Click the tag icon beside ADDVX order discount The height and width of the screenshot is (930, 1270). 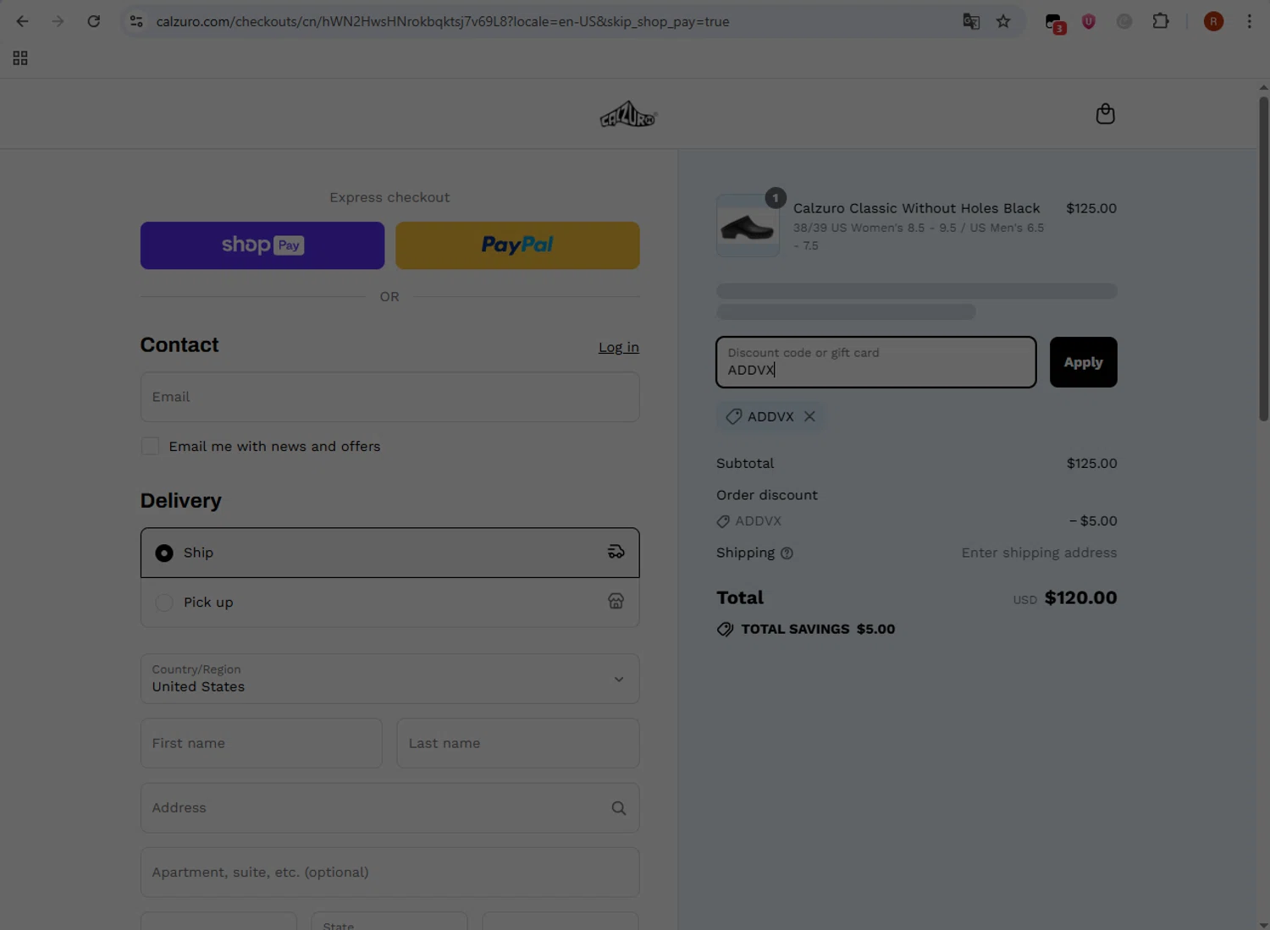[x=723, y=521]
